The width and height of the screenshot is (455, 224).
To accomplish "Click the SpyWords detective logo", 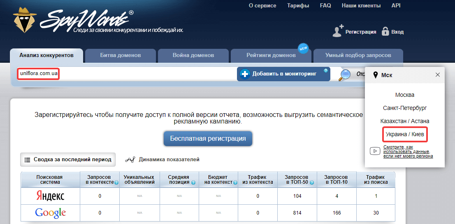I will coord(25,20).
